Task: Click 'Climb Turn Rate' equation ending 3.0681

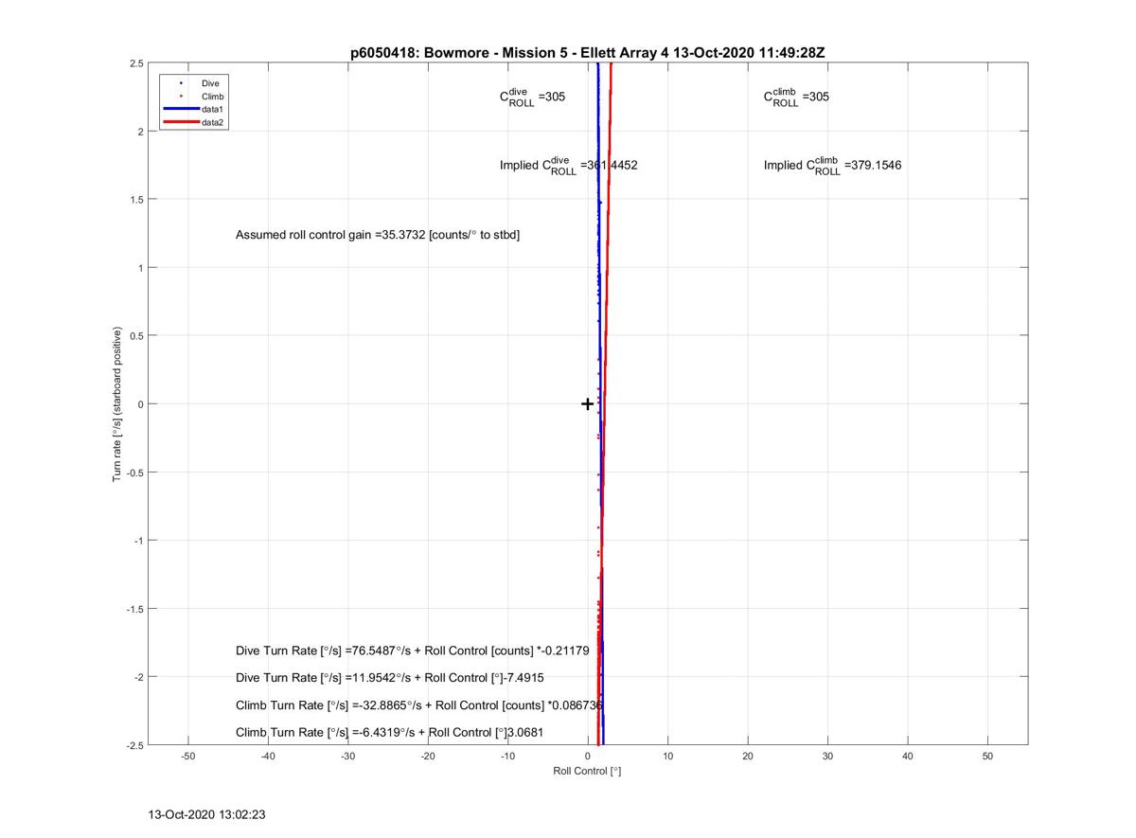Action: coord(389,733)
